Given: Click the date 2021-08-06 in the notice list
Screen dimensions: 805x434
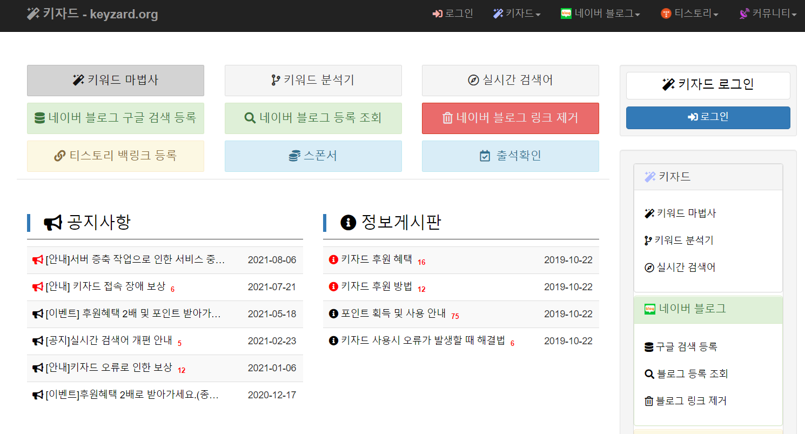Looking at the screenshot, I should [272, 260].
